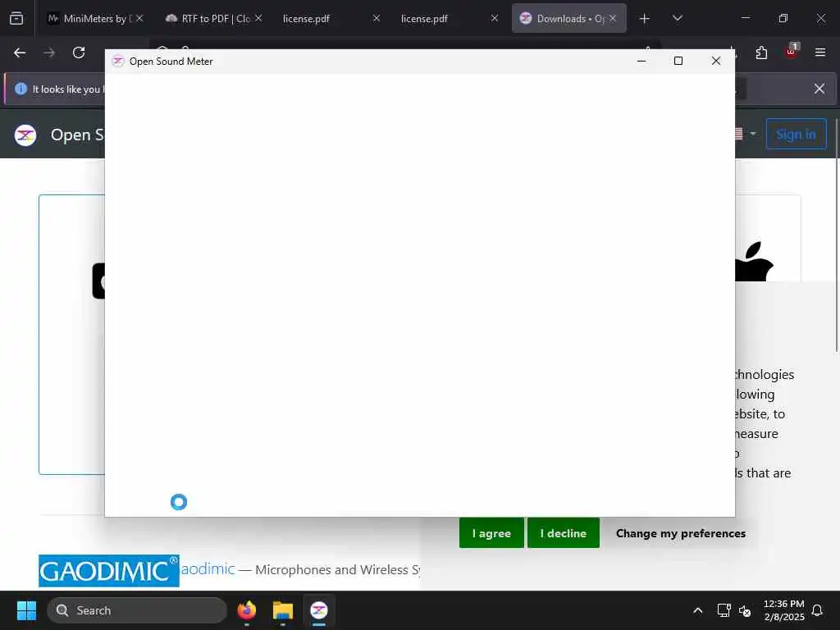
Task: Click Open Sound Meter taskbar icon
Action: pyautogui.click(x=319, y=610)
